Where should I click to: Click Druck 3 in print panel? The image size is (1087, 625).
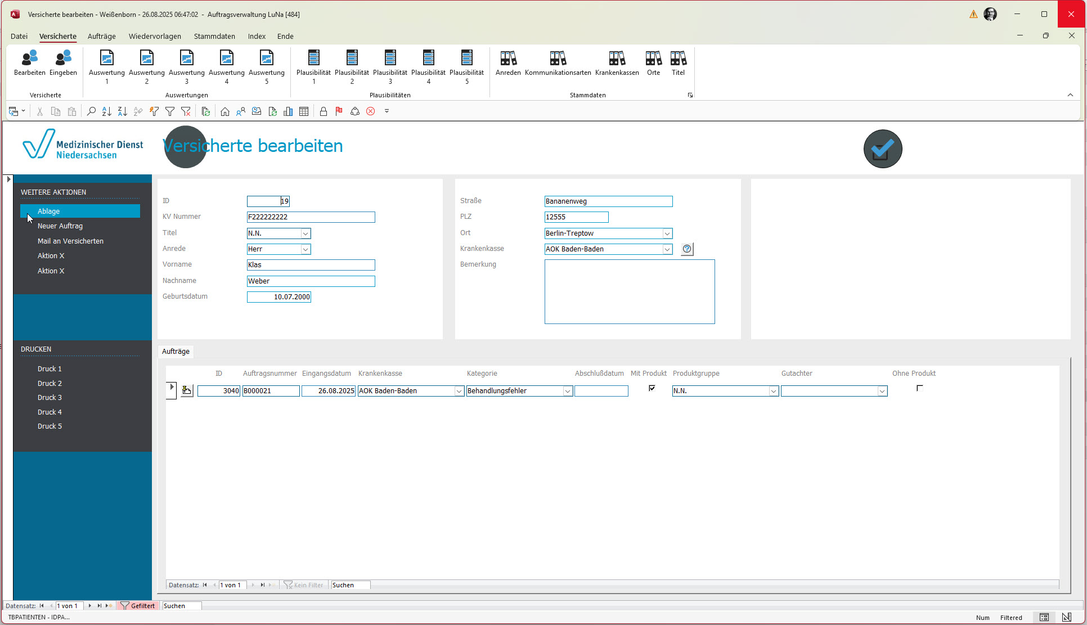coord(50,398)
